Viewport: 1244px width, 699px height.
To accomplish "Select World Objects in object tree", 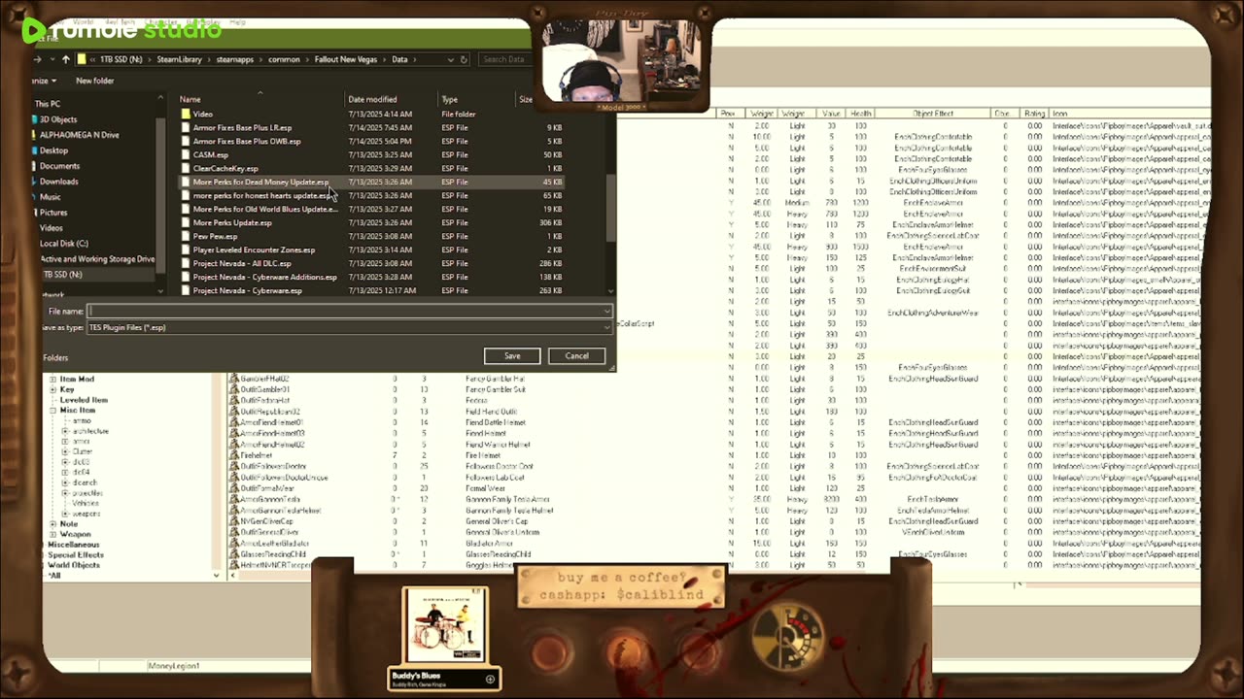I will coord(74,565).
